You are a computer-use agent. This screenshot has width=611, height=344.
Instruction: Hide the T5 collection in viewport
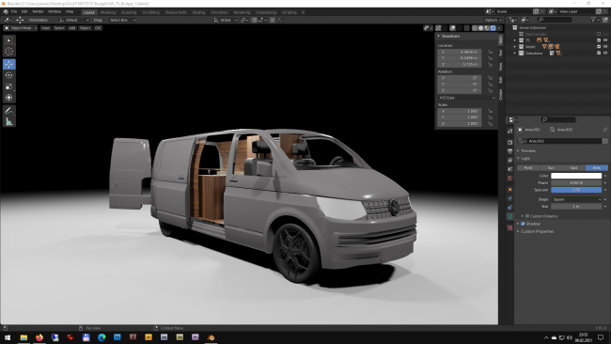point(605,40)
